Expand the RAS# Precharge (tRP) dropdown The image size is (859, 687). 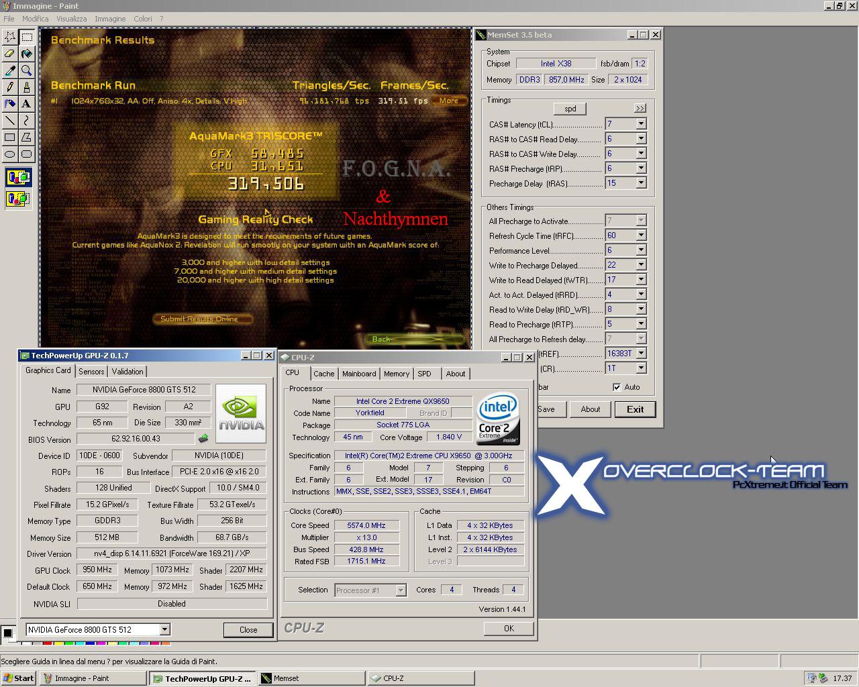point(641,168)
